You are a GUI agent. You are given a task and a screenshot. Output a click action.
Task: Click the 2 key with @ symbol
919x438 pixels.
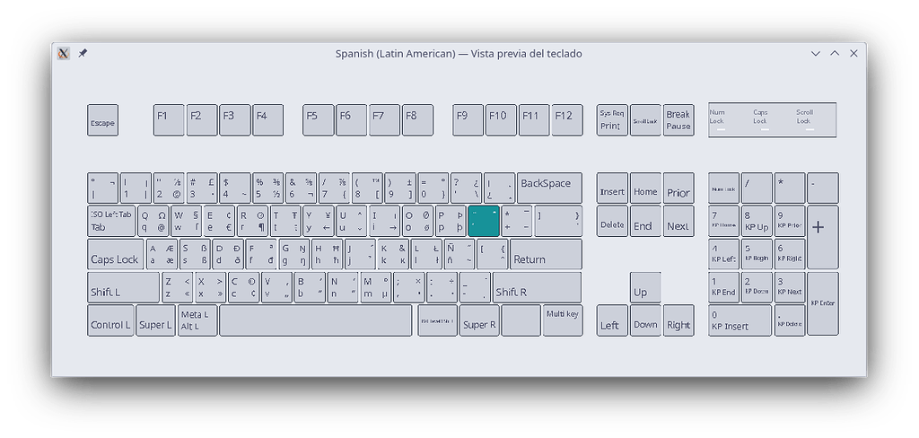(x=169, y=188)
